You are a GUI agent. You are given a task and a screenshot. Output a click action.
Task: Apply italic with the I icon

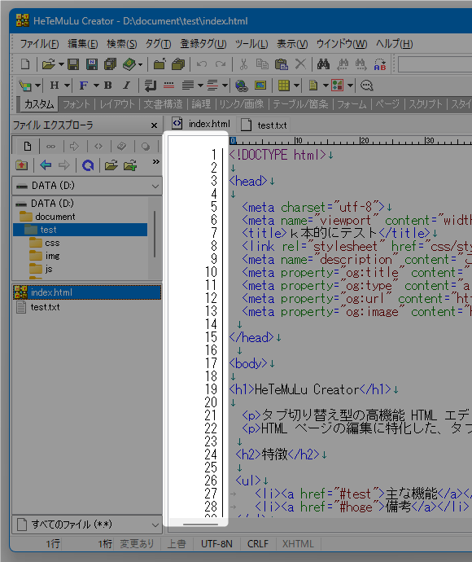(126, 86)
